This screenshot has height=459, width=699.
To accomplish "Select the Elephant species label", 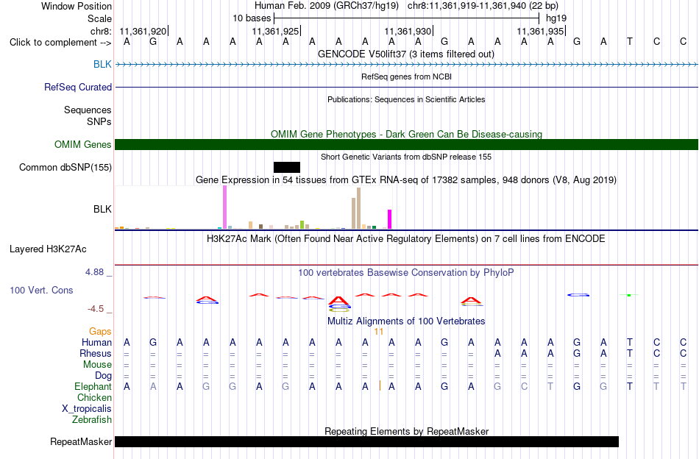I will click(x=93, y=386).
